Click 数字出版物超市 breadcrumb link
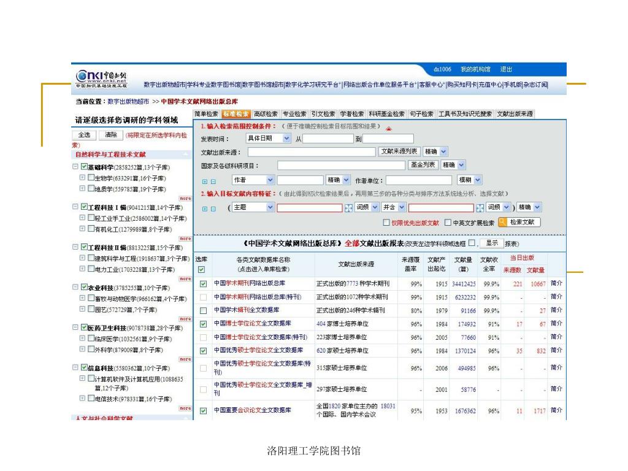Screen dimensions: 628x471 (x=128, y=102)
